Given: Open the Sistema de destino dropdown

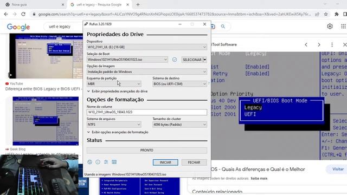Looking at the screenshot, I should 179,84.
